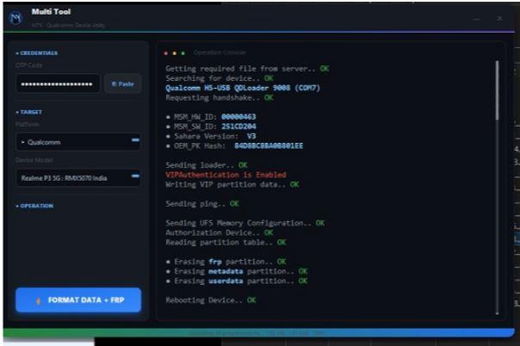Click 'Erasing metadata partition' log line

[x=237, y=271]
